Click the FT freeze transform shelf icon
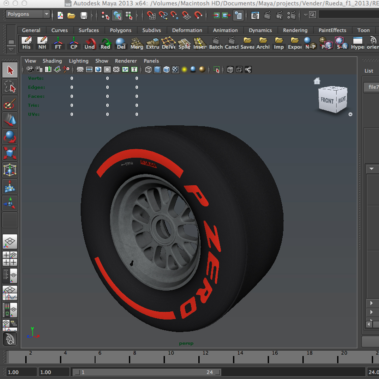 pos(58,43)
